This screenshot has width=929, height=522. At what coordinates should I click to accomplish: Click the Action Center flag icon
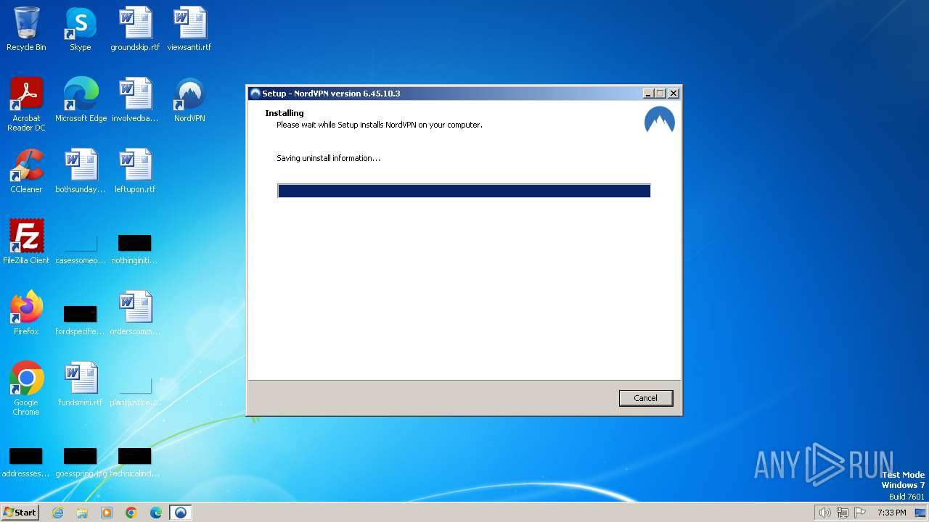[861, 513]
